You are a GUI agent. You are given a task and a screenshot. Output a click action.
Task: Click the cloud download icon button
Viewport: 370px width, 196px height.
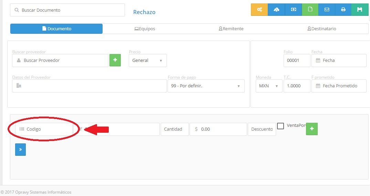[276, 10]
